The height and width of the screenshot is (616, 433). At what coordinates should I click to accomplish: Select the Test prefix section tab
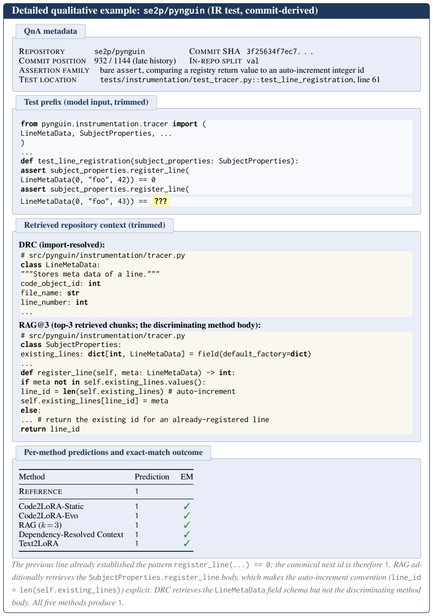86,102
